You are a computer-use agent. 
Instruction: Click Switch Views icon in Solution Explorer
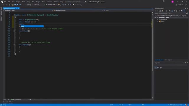point(162,11)
